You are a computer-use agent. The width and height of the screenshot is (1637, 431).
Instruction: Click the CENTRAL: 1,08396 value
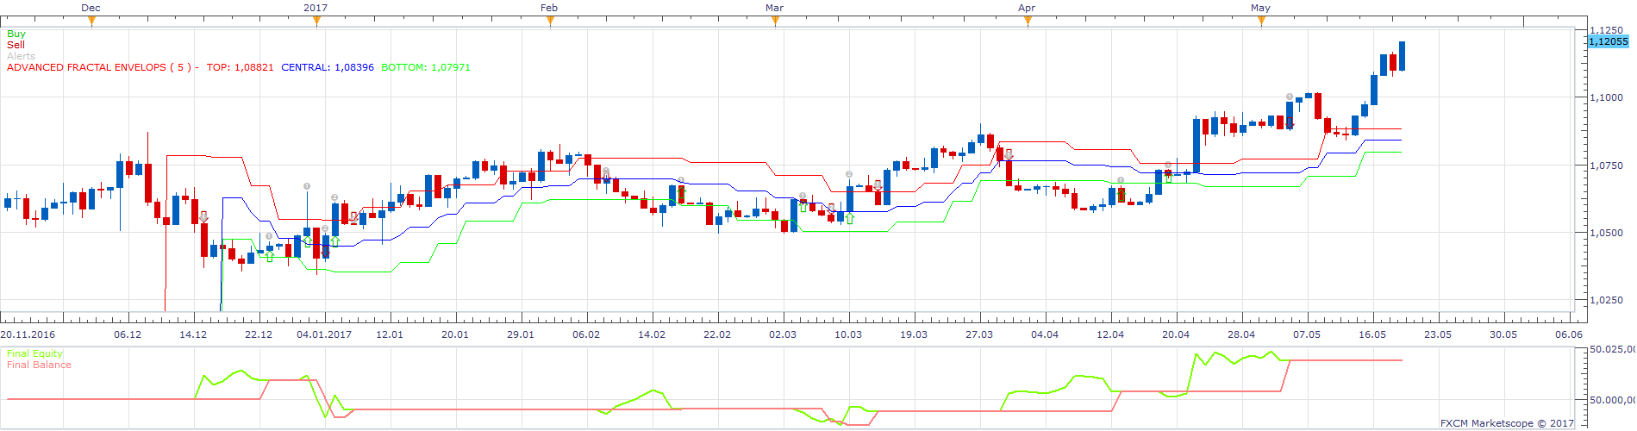pos(328,67)
